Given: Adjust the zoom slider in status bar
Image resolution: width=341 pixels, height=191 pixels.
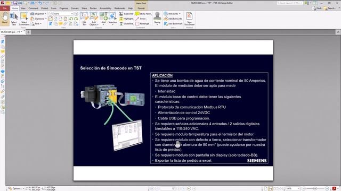Looking at the screenshot, I should (315, 189).
